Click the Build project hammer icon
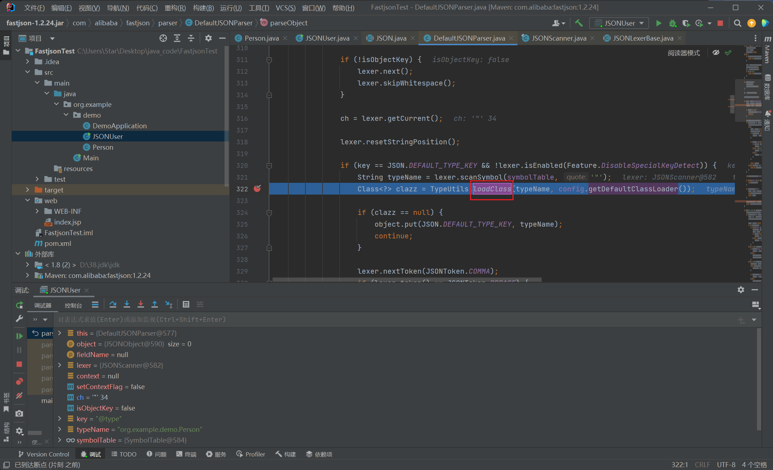Viewport: 773px width, 470px height. coord(579,23)
